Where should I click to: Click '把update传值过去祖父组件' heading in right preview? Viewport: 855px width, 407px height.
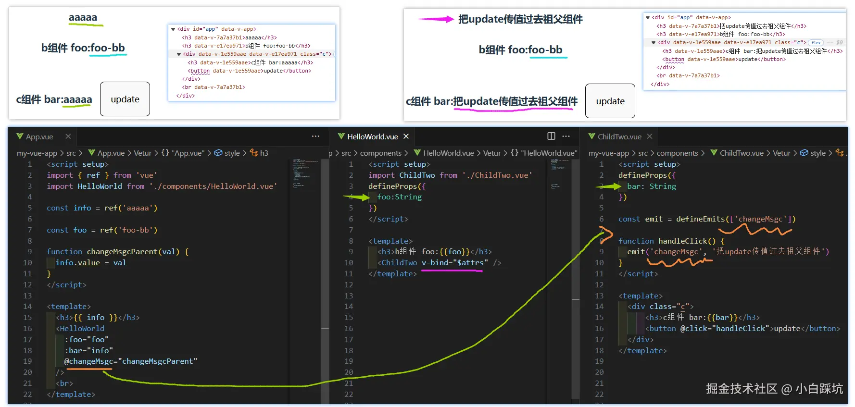point(520,19)
